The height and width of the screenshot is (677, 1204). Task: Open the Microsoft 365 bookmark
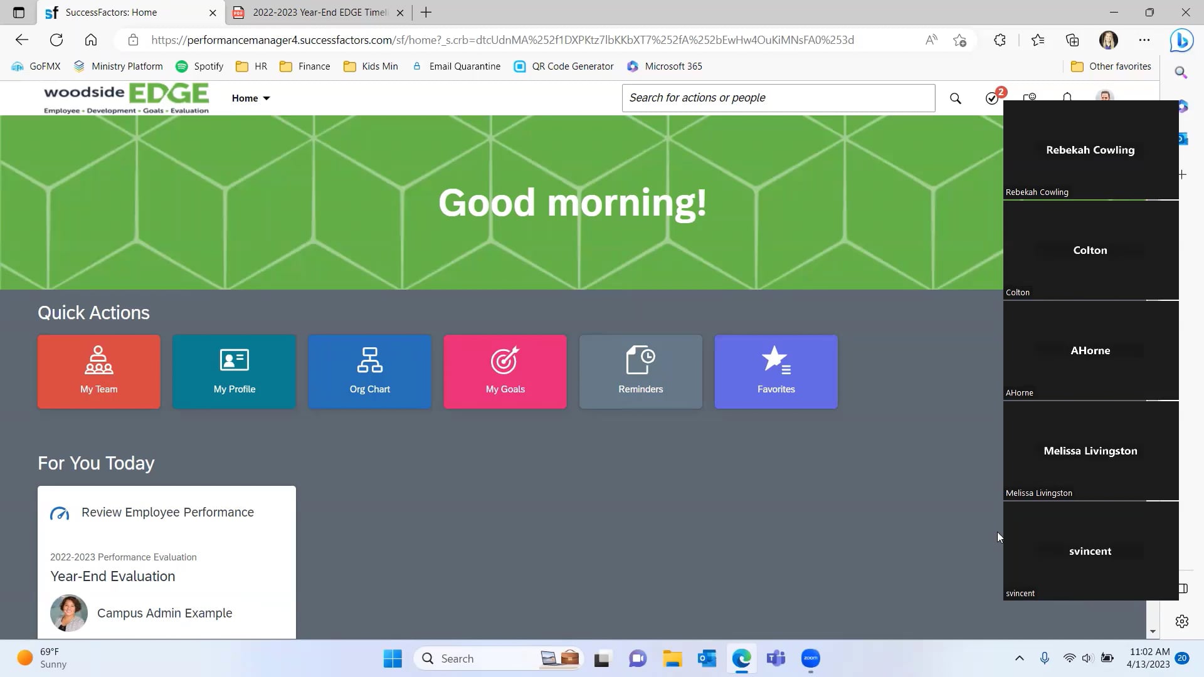pos(665,66)
